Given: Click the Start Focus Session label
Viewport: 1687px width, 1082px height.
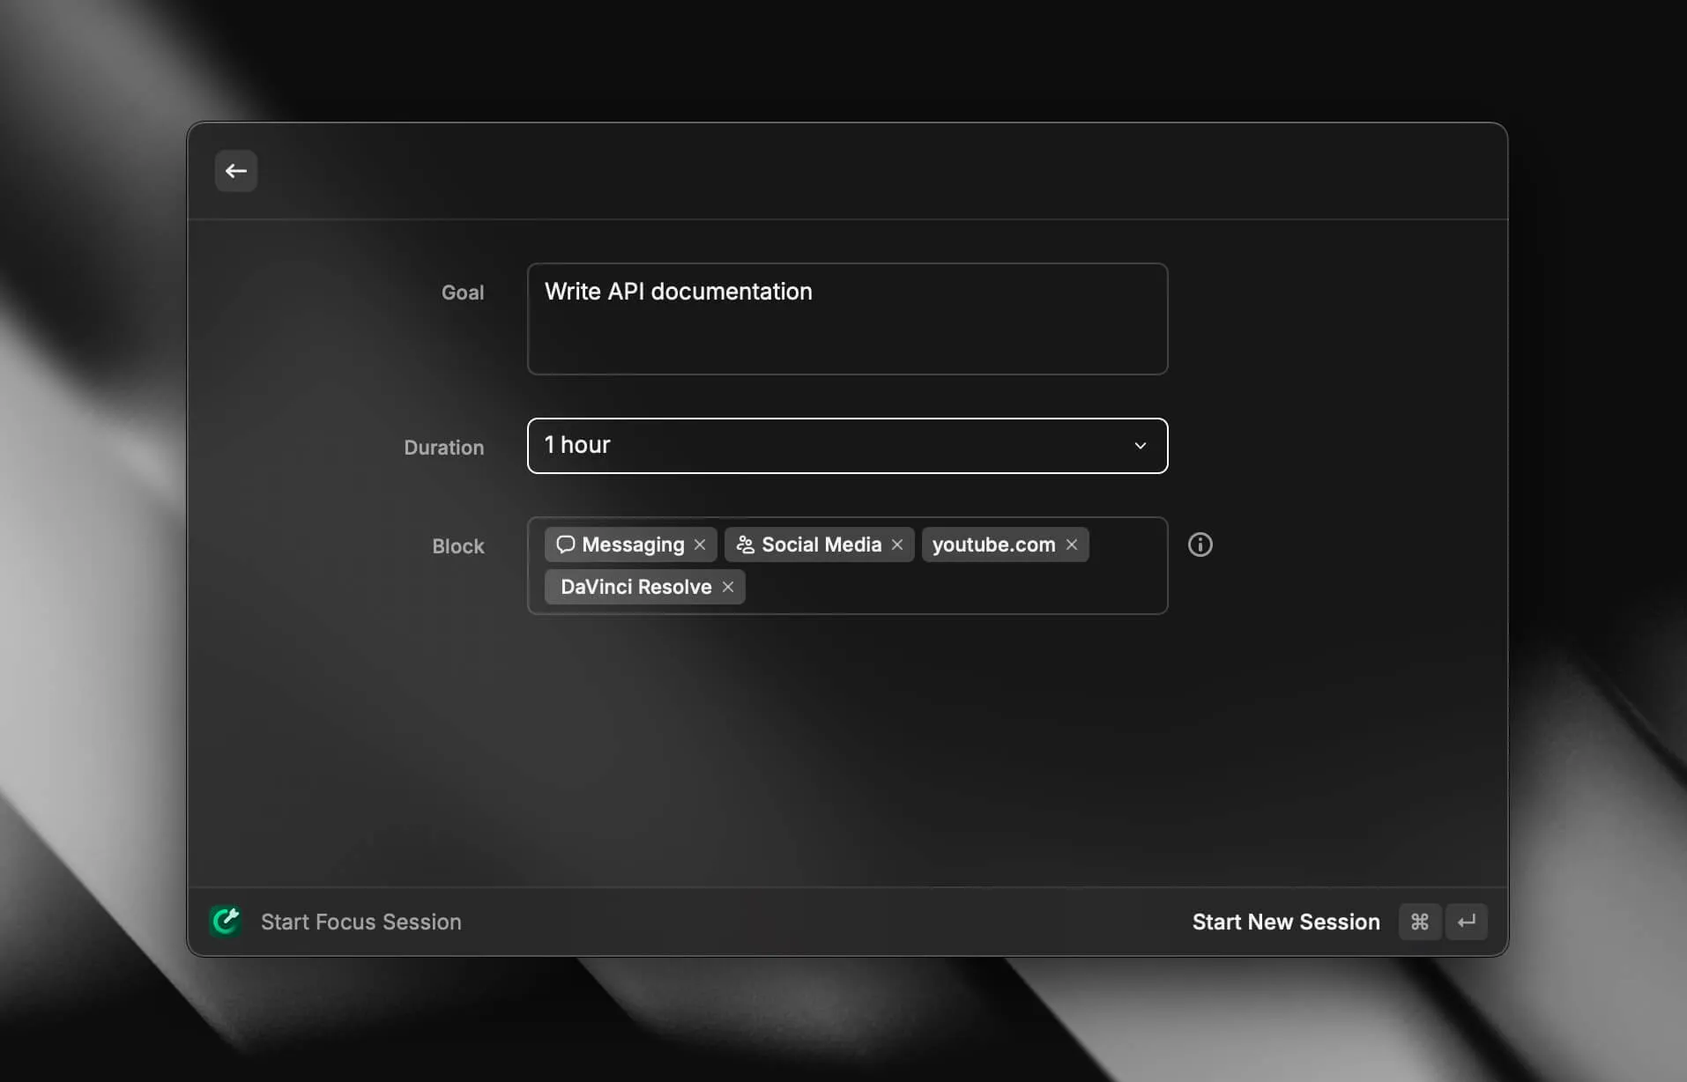Looking at the screenshot, I should pyautogui.click(x=361, y=922).
